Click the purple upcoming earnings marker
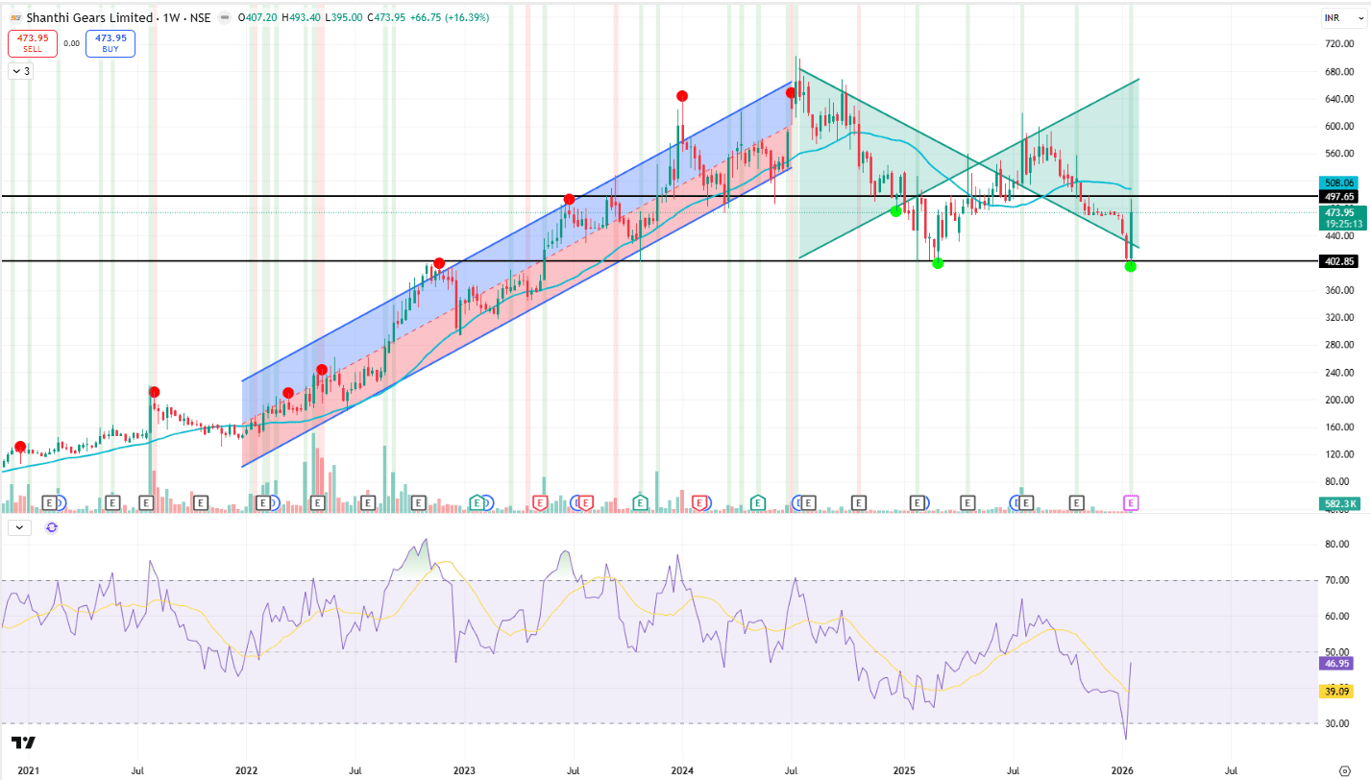The image size is (1371, 780). (1132, 502)
